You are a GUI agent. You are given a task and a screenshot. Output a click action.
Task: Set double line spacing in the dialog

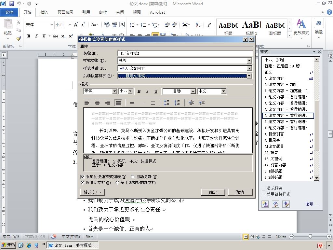pos(153,103)
